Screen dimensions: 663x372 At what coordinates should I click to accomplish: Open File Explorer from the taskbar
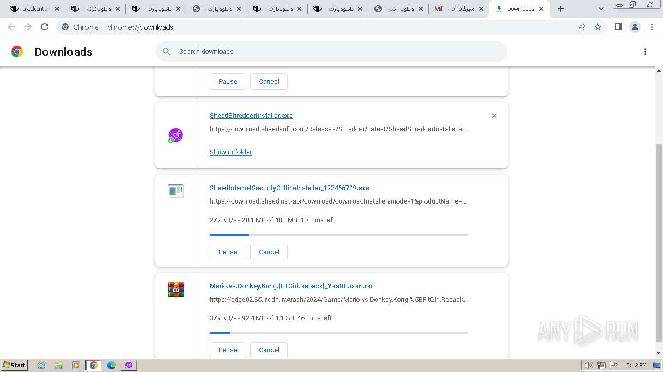click(59, 365)
